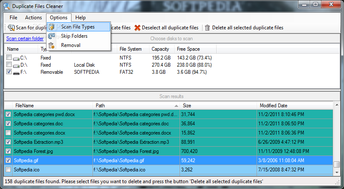
Task: Uncheck Softpedia.gif checkbox
Action: pos(8,161)
